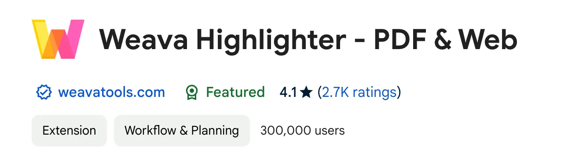Open the 2.7K ratings link

click(359, 93)
